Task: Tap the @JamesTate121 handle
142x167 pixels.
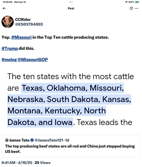Action: pyautogui.click(x=49, y=140)
